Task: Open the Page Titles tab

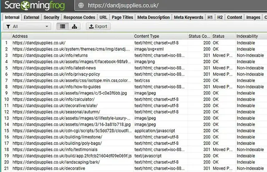Action: [122, 17]
